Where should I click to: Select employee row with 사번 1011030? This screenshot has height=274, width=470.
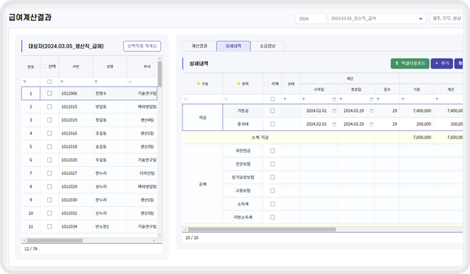[x=89, y=200]
